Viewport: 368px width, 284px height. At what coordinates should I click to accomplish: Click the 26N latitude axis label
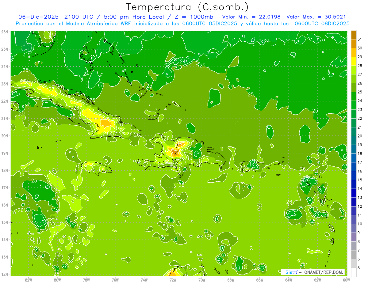coord(4,32)
